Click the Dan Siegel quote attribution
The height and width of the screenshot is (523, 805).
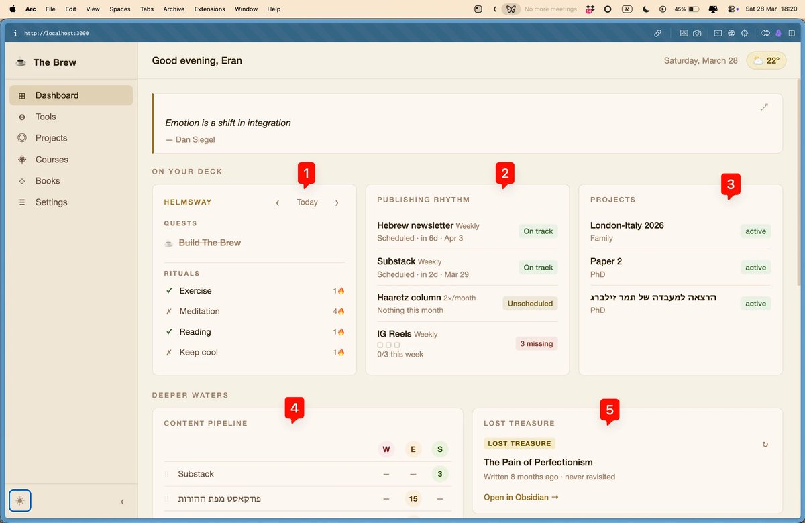coord(190,140)
